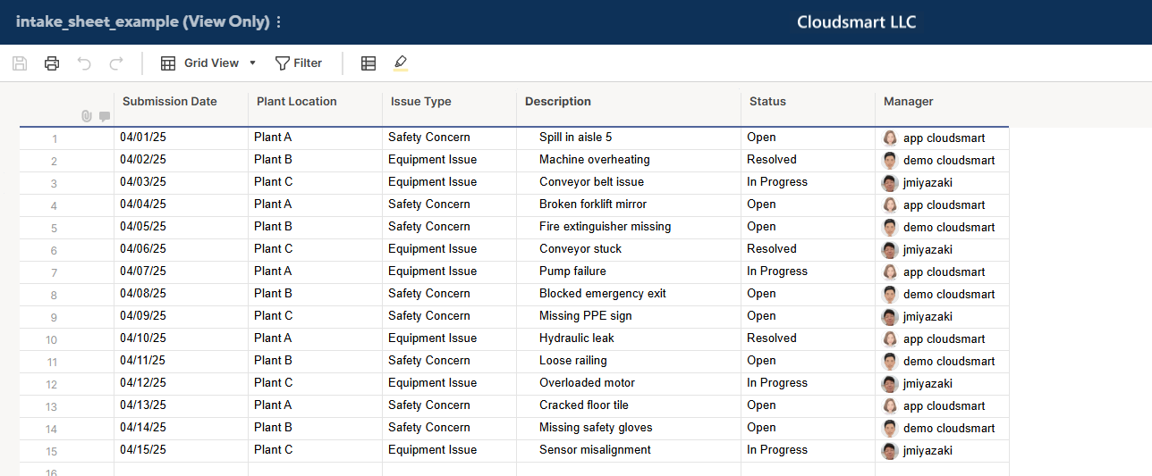Click app cloudsmart avatar in row 1
This screenshot has width=1152, height=476.
coord(890,138)
